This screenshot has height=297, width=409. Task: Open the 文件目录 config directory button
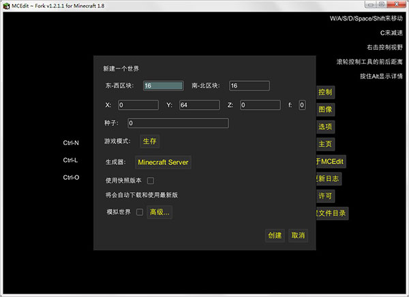332,213
